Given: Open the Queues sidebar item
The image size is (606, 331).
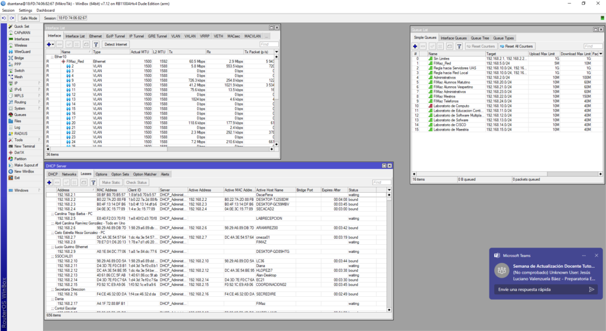Looking at the screenshot, I should coord(20,115).
